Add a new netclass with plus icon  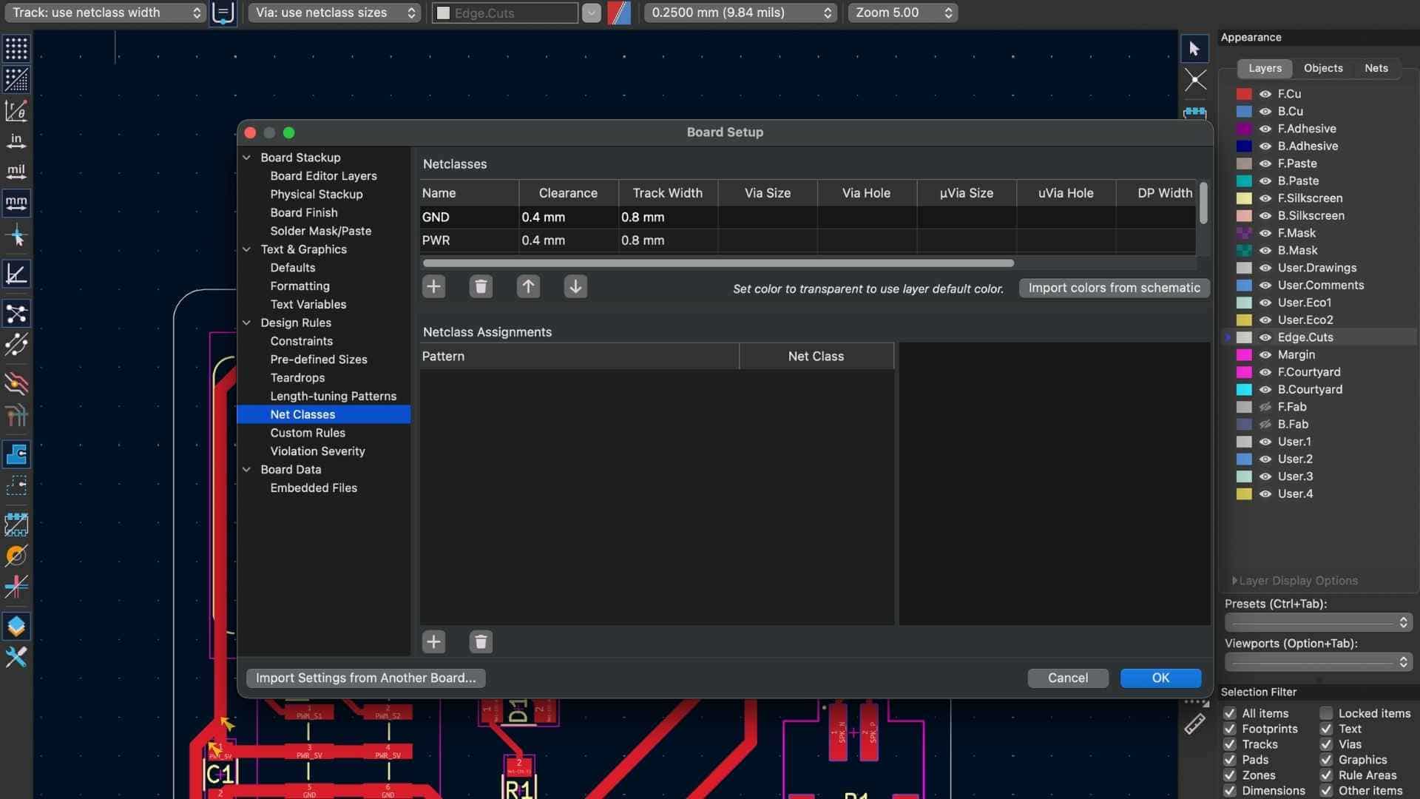tap(433, 286)
